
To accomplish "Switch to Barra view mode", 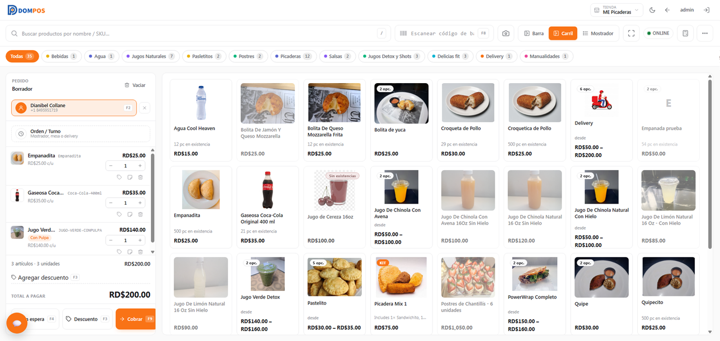I will [534, 33].
